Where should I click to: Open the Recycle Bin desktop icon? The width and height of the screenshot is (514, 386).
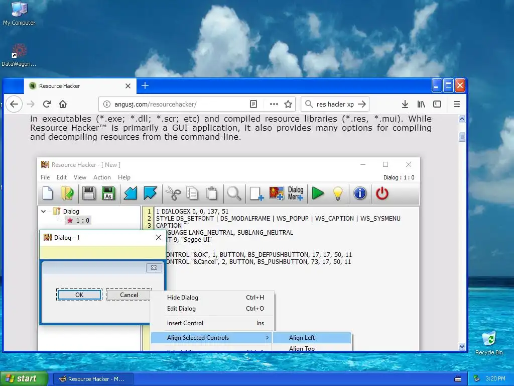(x=489, y=343)
